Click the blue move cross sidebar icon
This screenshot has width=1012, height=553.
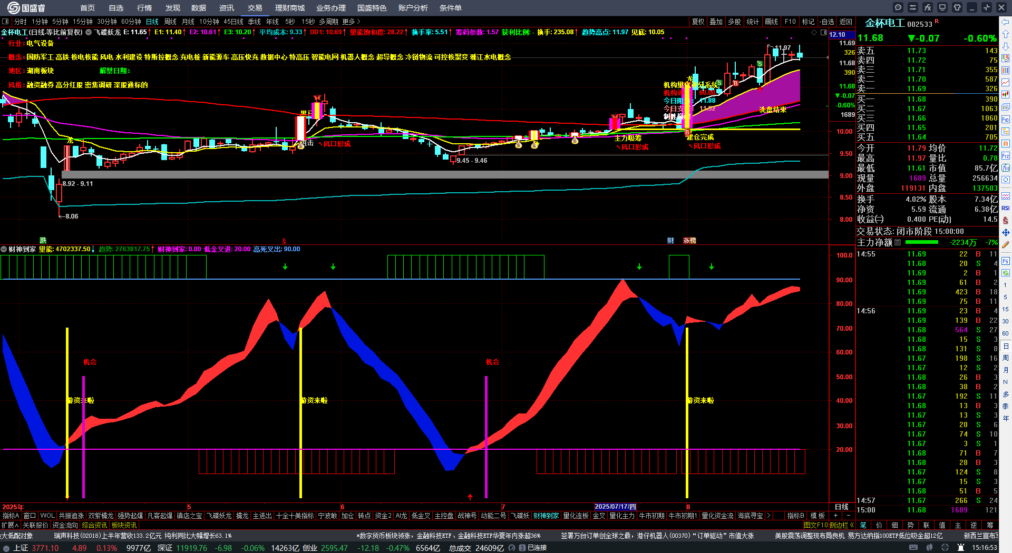coord(1006,232)
